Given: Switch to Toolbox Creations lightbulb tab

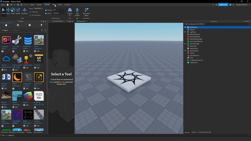Looking at the screenshot, I should tap(42, 25).
